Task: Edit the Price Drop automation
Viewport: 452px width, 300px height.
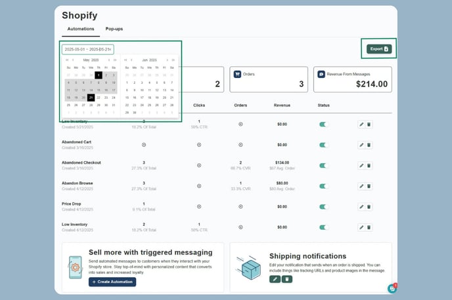Action: (361, 207)
